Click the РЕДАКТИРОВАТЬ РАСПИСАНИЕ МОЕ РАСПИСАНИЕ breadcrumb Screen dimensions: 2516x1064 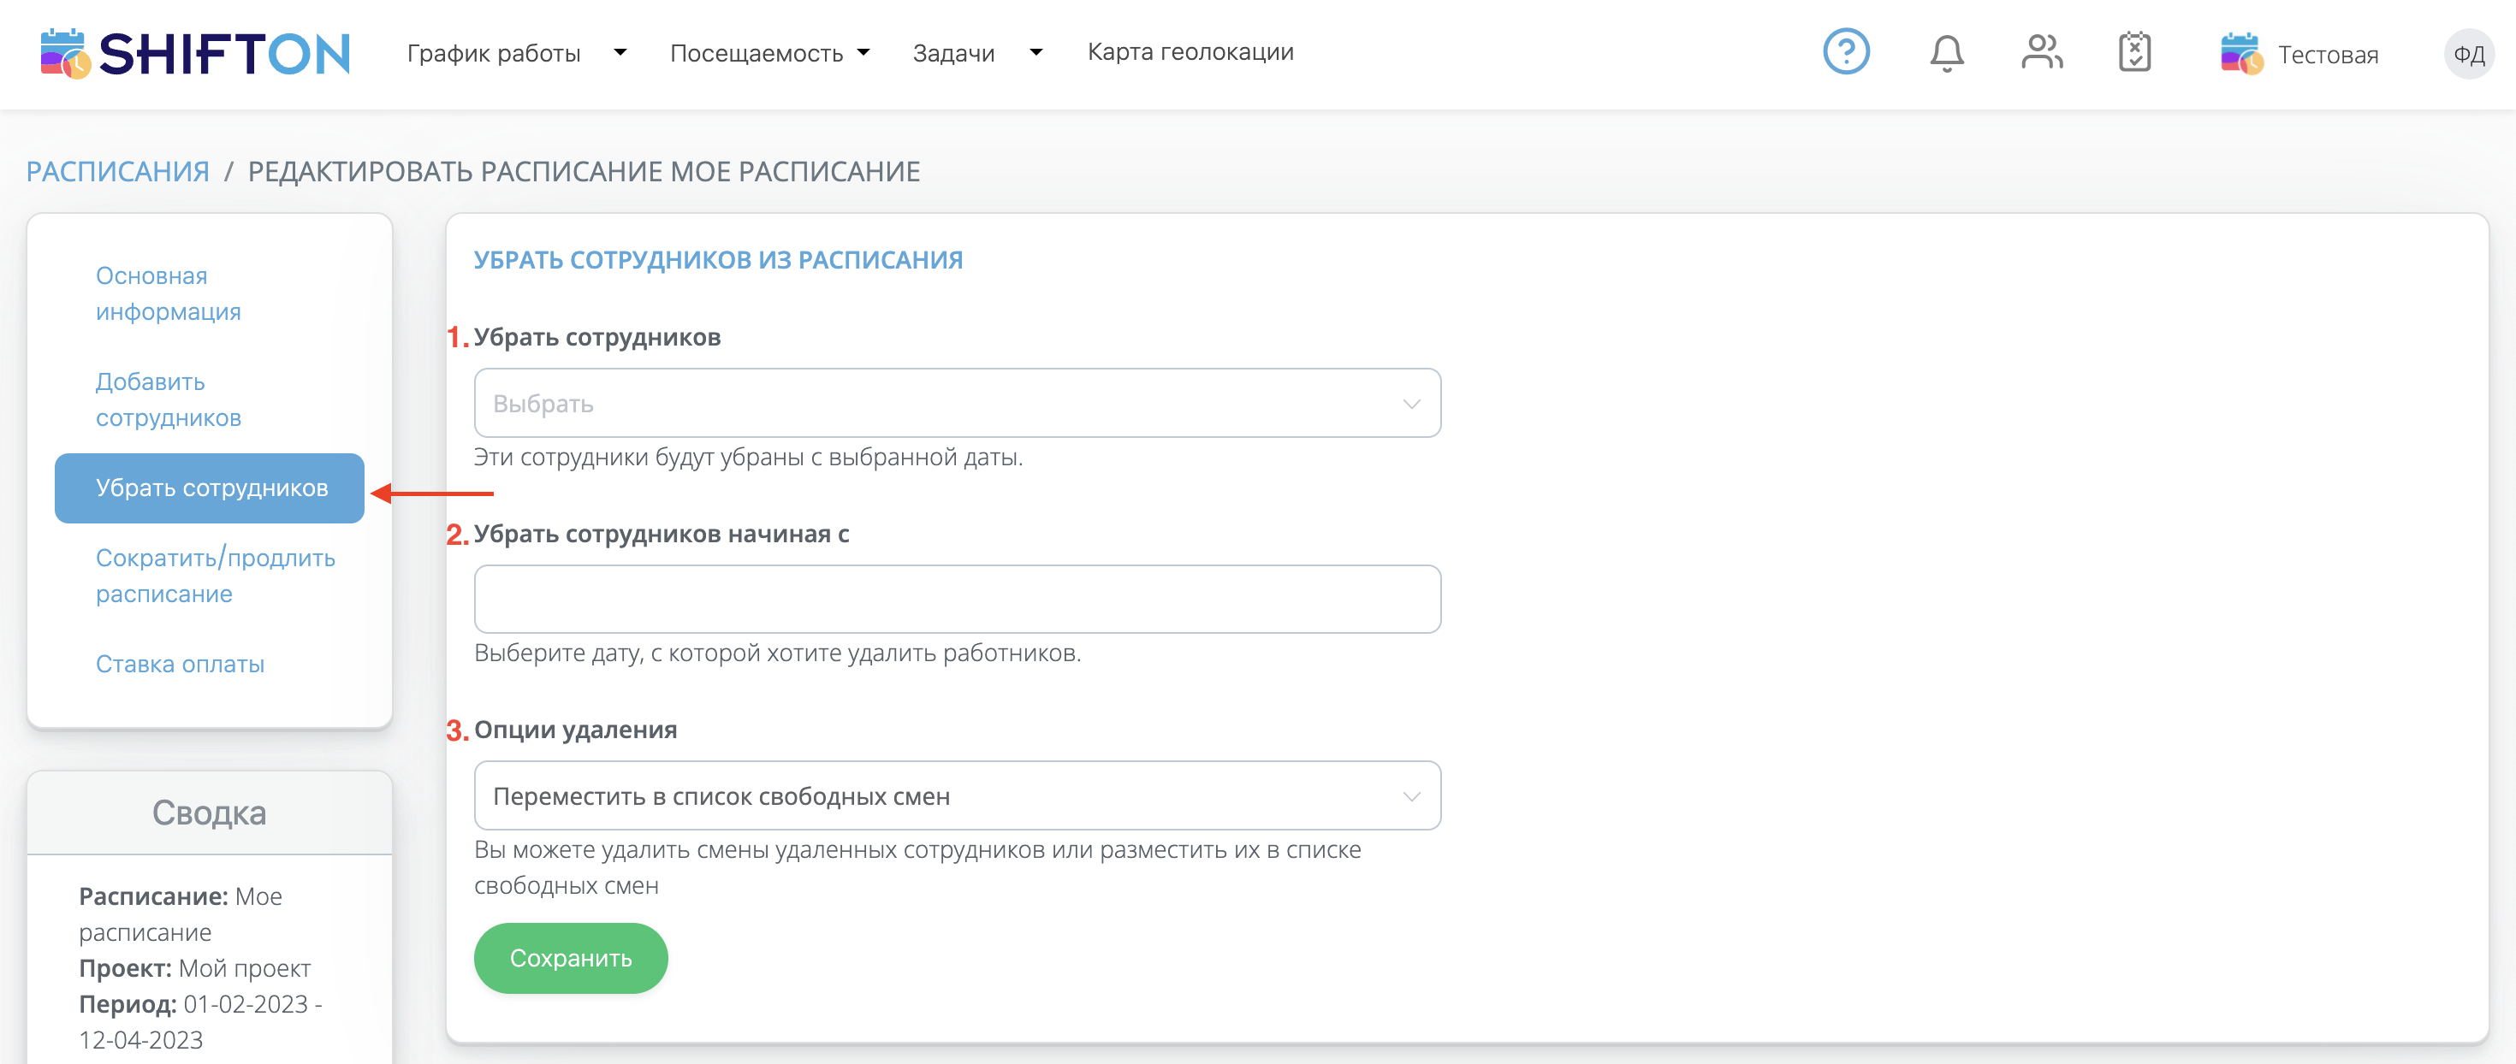(583, 172)
